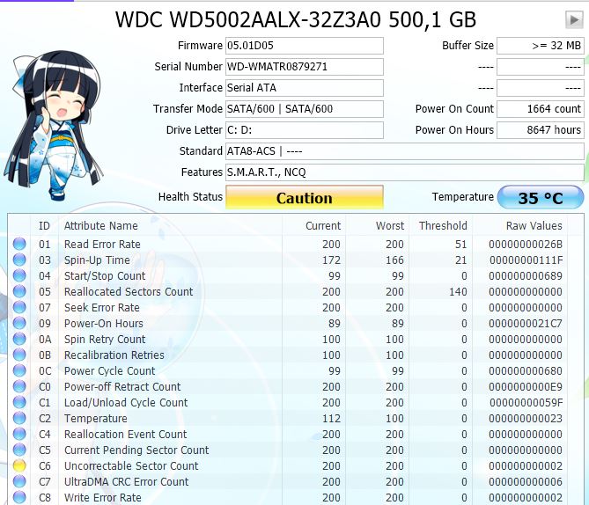This screenshot has height=505, width=589.
Task: Click the Buffer Size value field
Action: [x=541, y=46]
